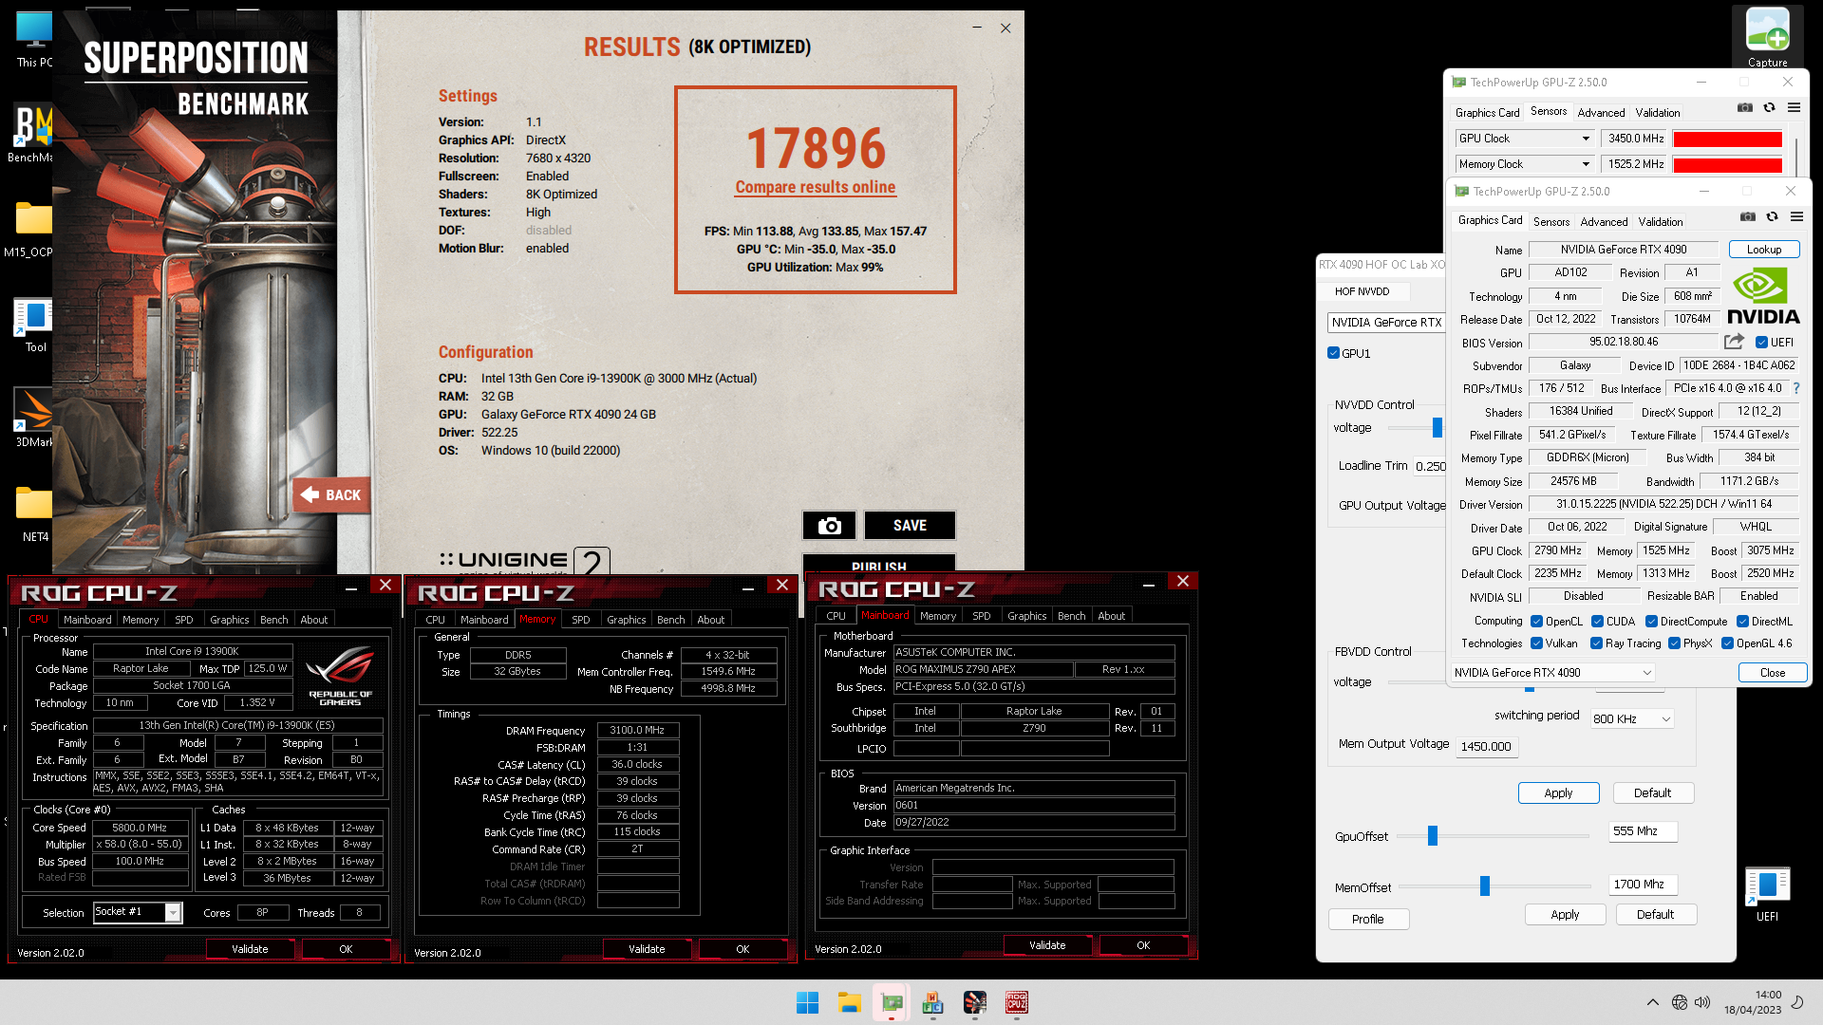The width and height of the screenshot is (1823, 1025).
Task: Click Close button in GPU-Z
Action: click(x=1772, y=672)
